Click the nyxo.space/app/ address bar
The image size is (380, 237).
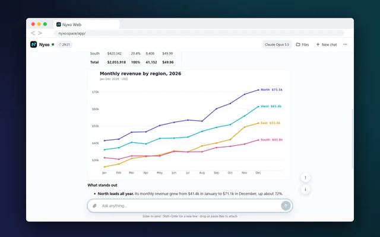coord(199,33)
